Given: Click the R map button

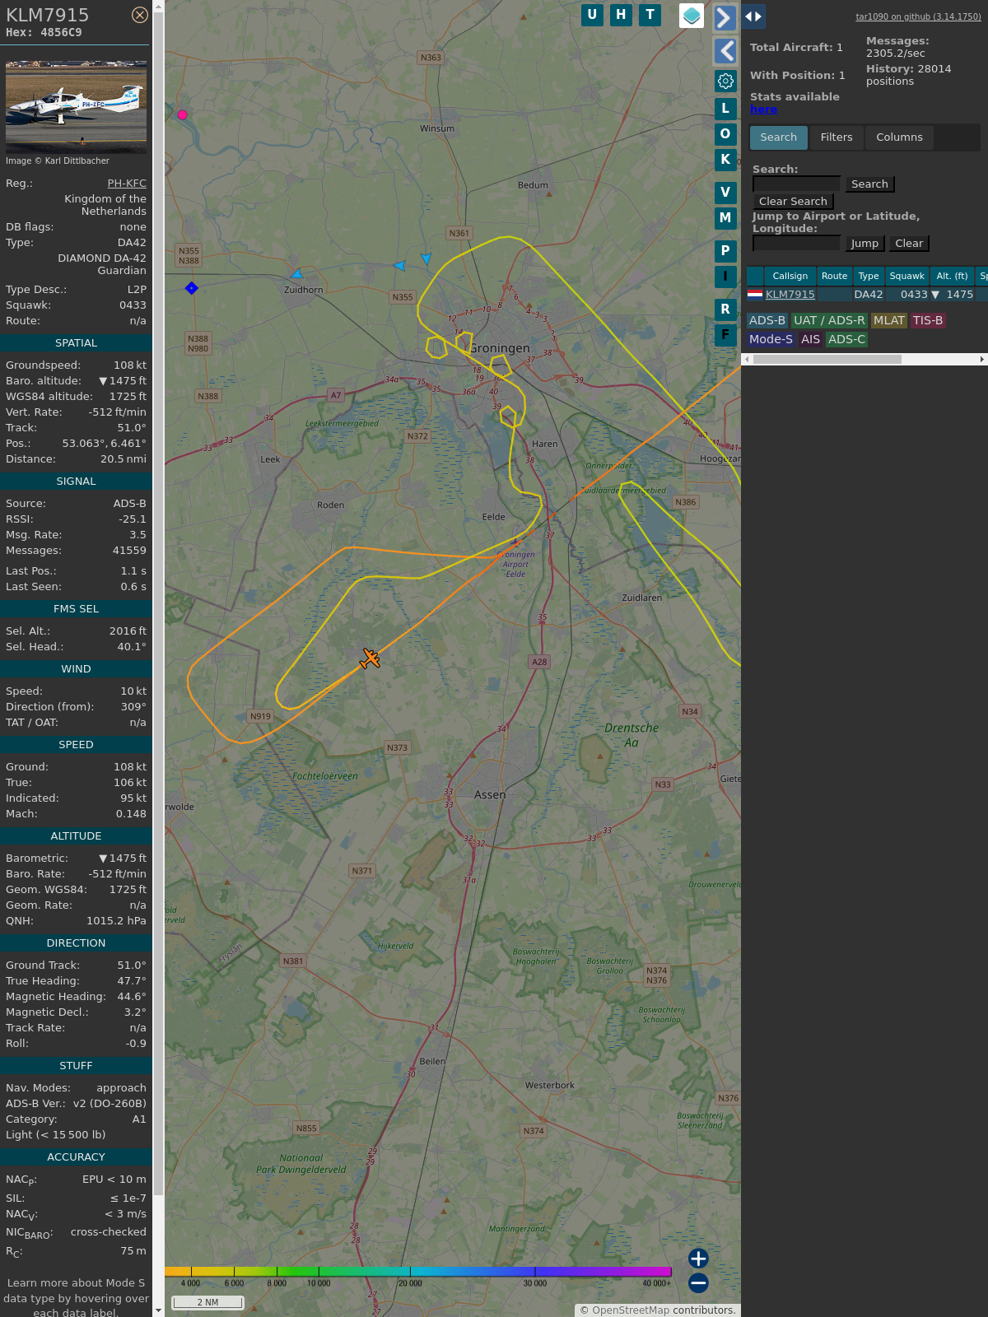Looking at the screenshot, I should coord(725,309).
